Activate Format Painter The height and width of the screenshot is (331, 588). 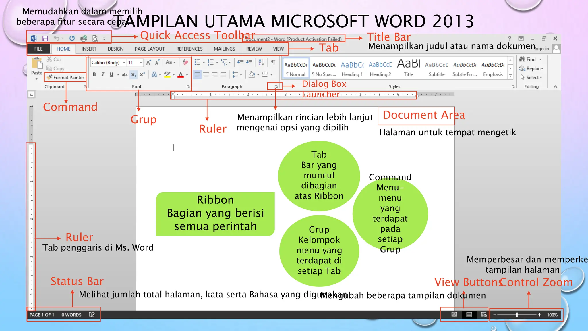click(65, 77)
